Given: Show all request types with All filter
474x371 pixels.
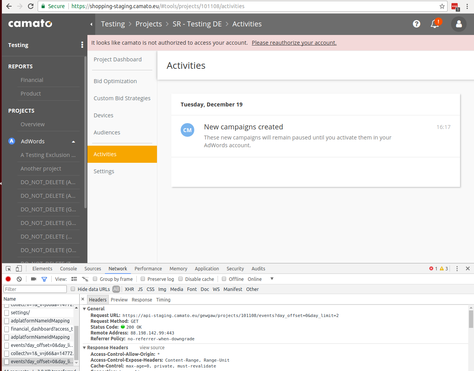Looking at the screenshot, I should (x=116, y=289).
